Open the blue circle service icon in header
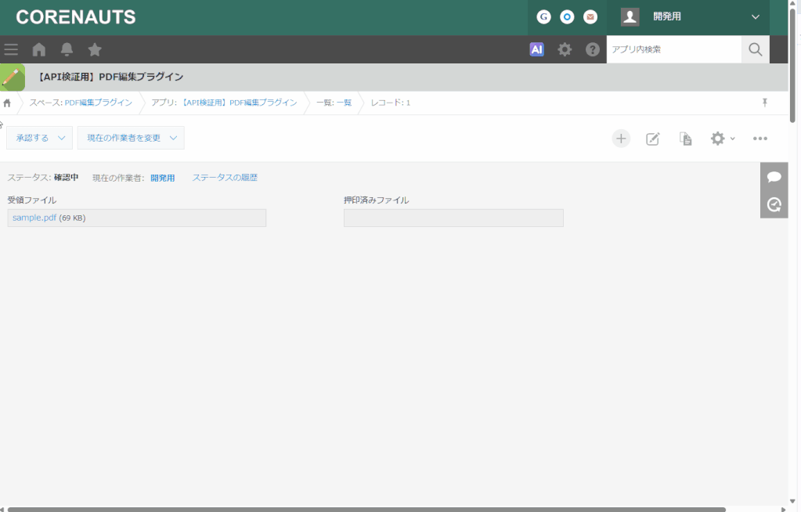 [x=567, y=17]
